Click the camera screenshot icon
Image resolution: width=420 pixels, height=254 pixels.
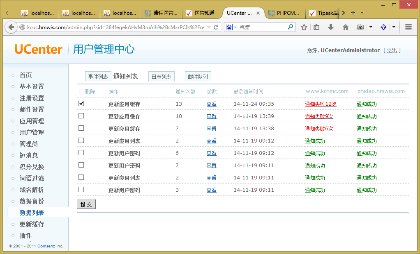pos(360,27)
